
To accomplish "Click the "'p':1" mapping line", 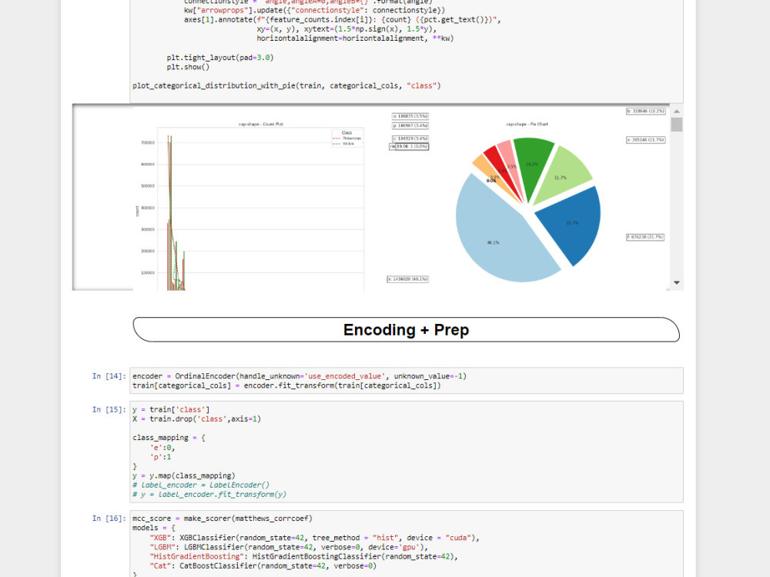I will tap(161, 457).
